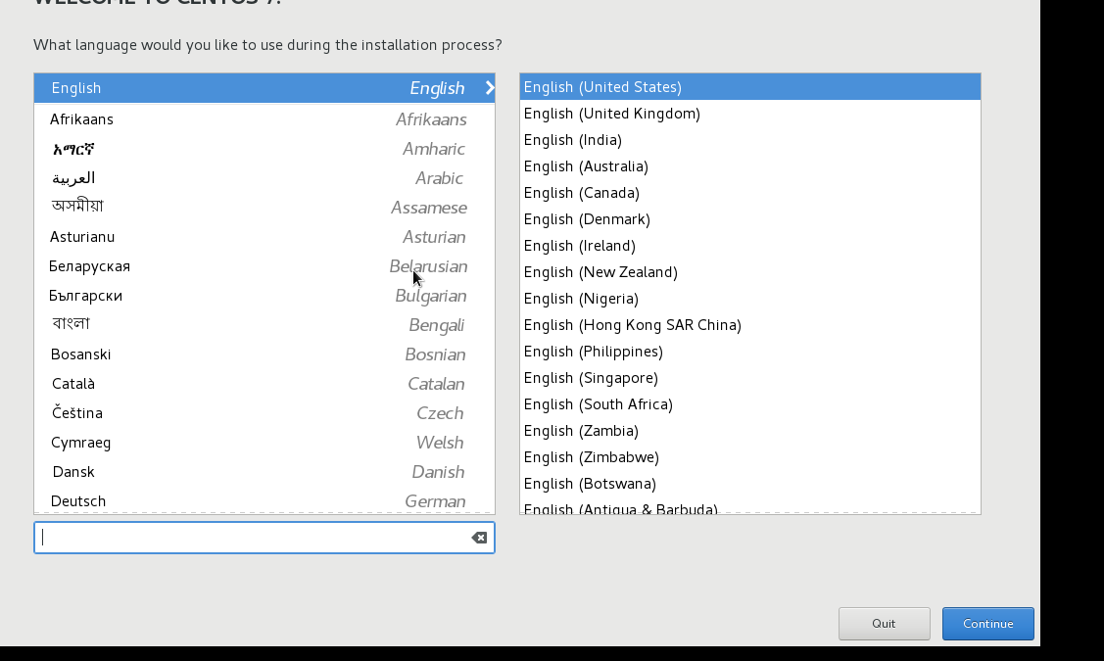Focus the language search input field
Screen dimensions: 1104x661
pos(264,538)
